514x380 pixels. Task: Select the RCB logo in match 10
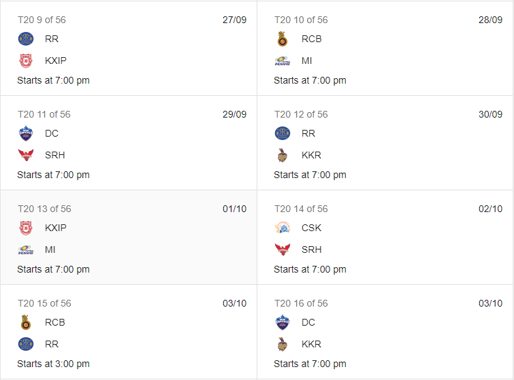pos(282,39)
